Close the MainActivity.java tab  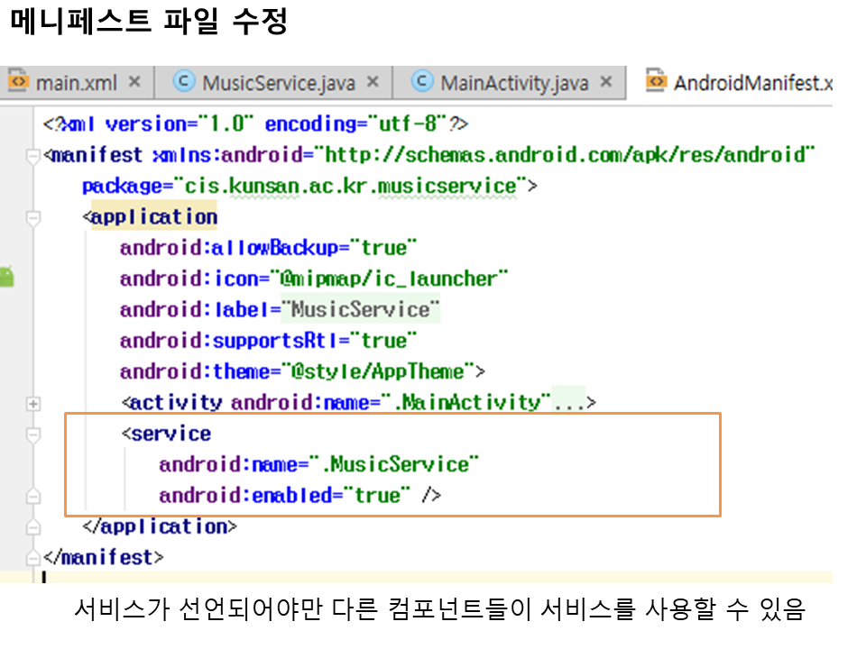606,83
